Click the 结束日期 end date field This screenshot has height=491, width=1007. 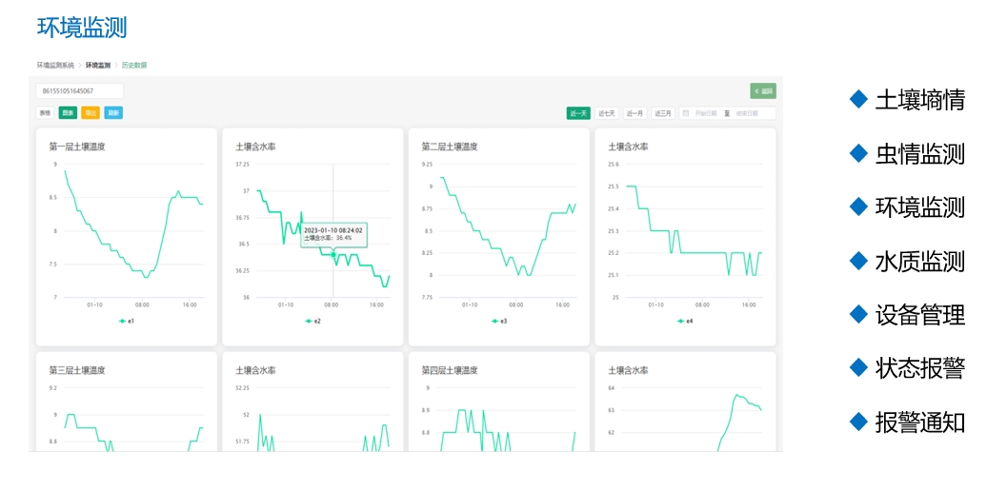(x=747, y=113)
